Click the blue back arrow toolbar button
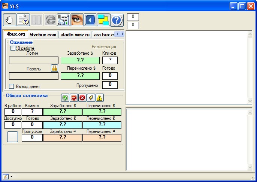This screenshot has height=182, width=257. pos(90,20)
